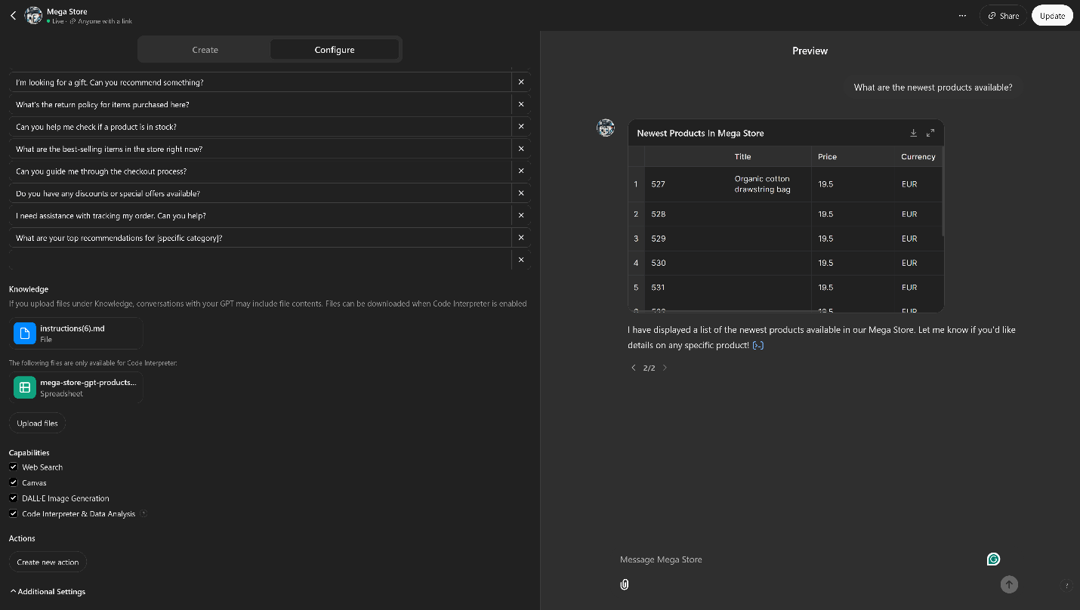Download the Newest Products table
The width and height of the screenshot is (1080, 610).
(x=913, y=133)
